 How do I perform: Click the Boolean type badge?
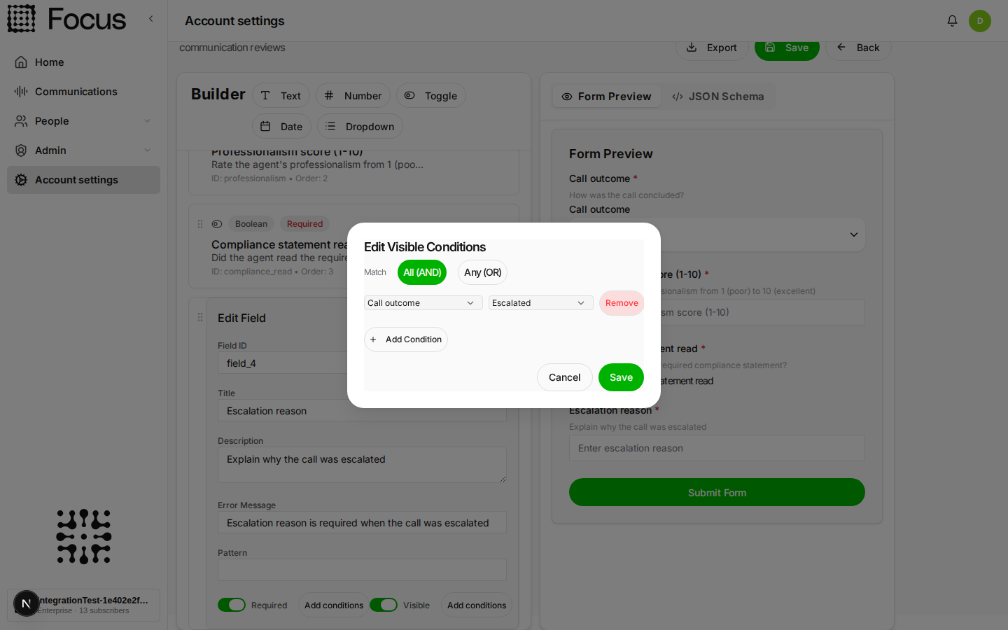click(251, 224)
